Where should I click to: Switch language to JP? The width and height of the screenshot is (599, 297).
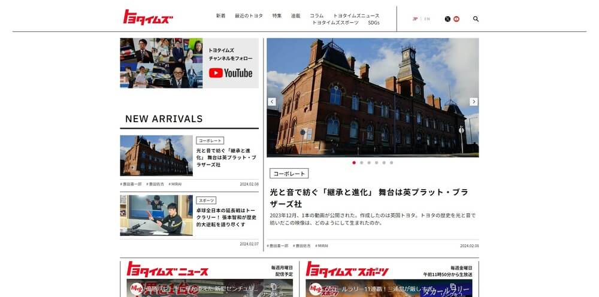415,19
